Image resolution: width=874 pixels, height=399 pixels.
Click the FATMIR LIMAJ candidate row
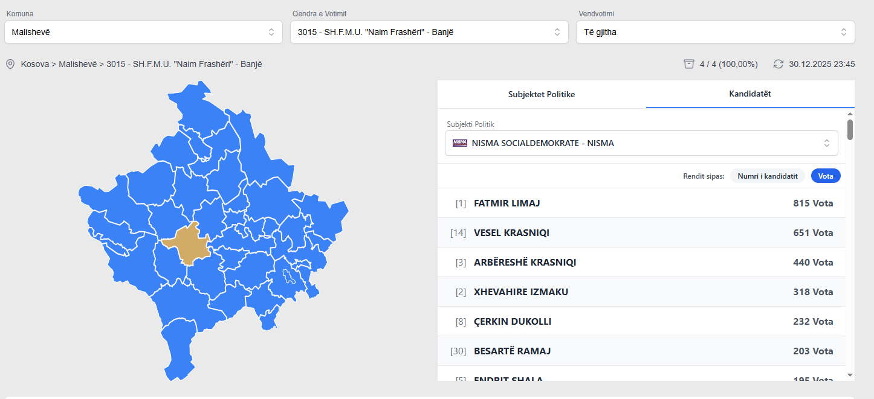pos(641,203)
